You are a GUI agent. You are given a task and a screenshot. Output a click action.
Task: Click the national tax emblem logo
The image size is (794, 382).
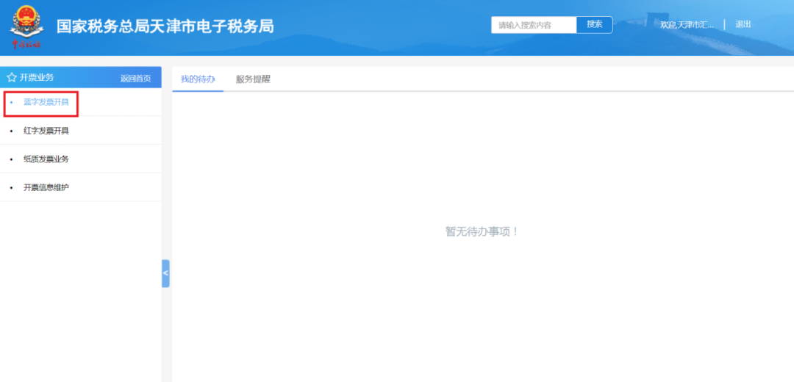26,21
